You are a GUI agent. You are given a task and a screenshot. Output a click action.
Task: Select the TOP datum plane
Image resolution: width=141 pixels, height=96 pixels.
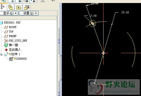tap(11, 32)
